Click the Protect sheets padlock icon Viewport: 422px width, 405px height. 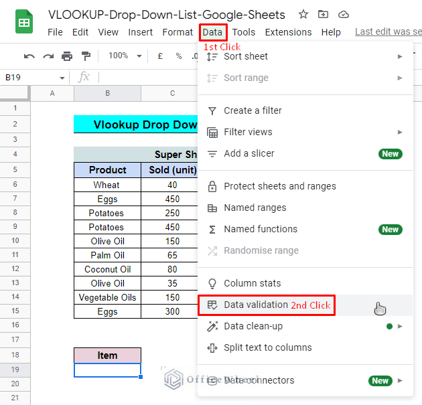212,186
